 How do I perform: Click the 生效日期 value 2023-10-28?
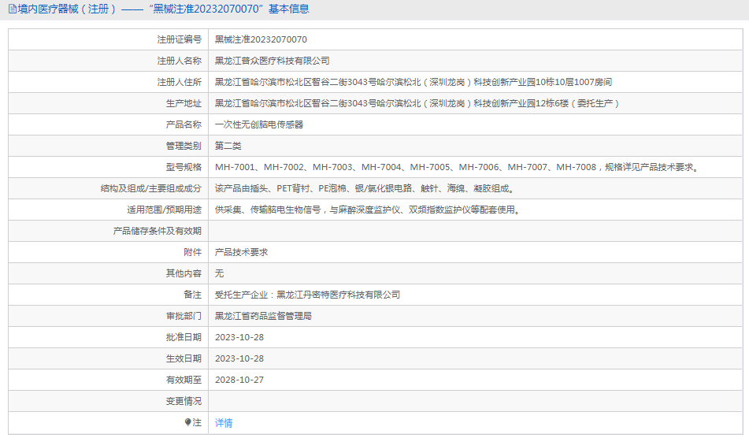239,358
